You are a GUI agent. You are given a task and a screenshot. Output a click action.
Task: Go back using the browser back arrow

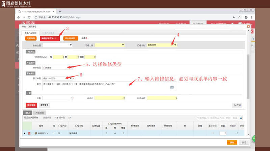pos(19,17)
